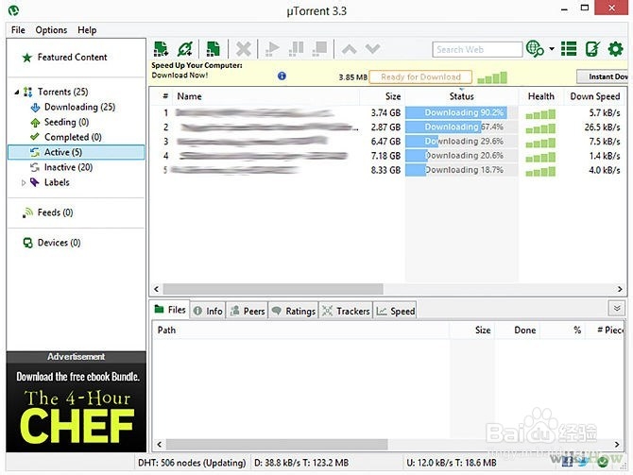Click the D: 38.8 kB/s download status

301,463
